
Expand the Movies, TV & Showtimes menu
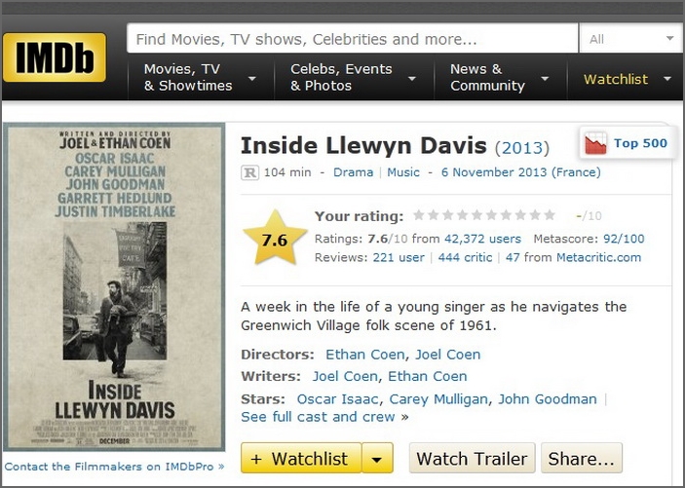199,78
